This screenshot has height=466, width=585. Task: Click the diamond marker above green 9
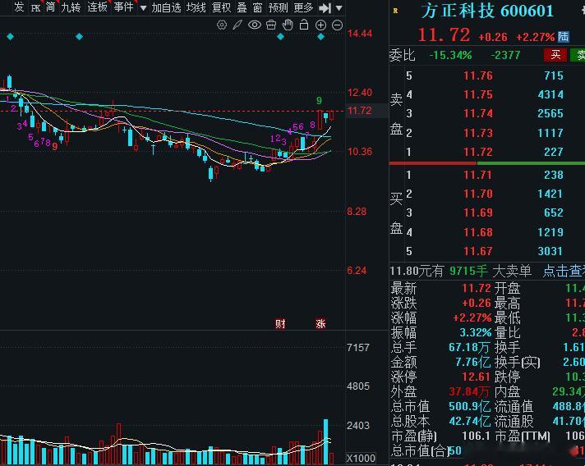[321, 36]
